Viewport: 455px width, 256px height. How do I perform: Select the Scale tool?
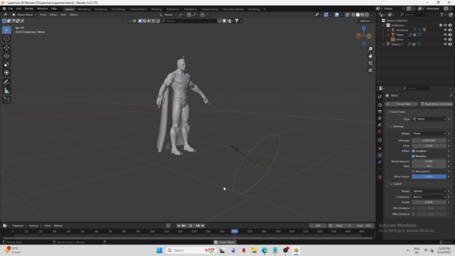(6, 65)
